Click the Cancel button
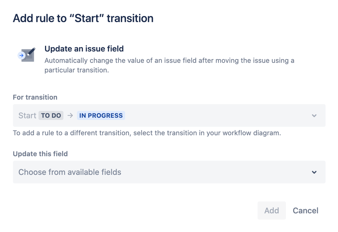Image resolution: width=338 pixels, height=232 pixels. (305, 210)
